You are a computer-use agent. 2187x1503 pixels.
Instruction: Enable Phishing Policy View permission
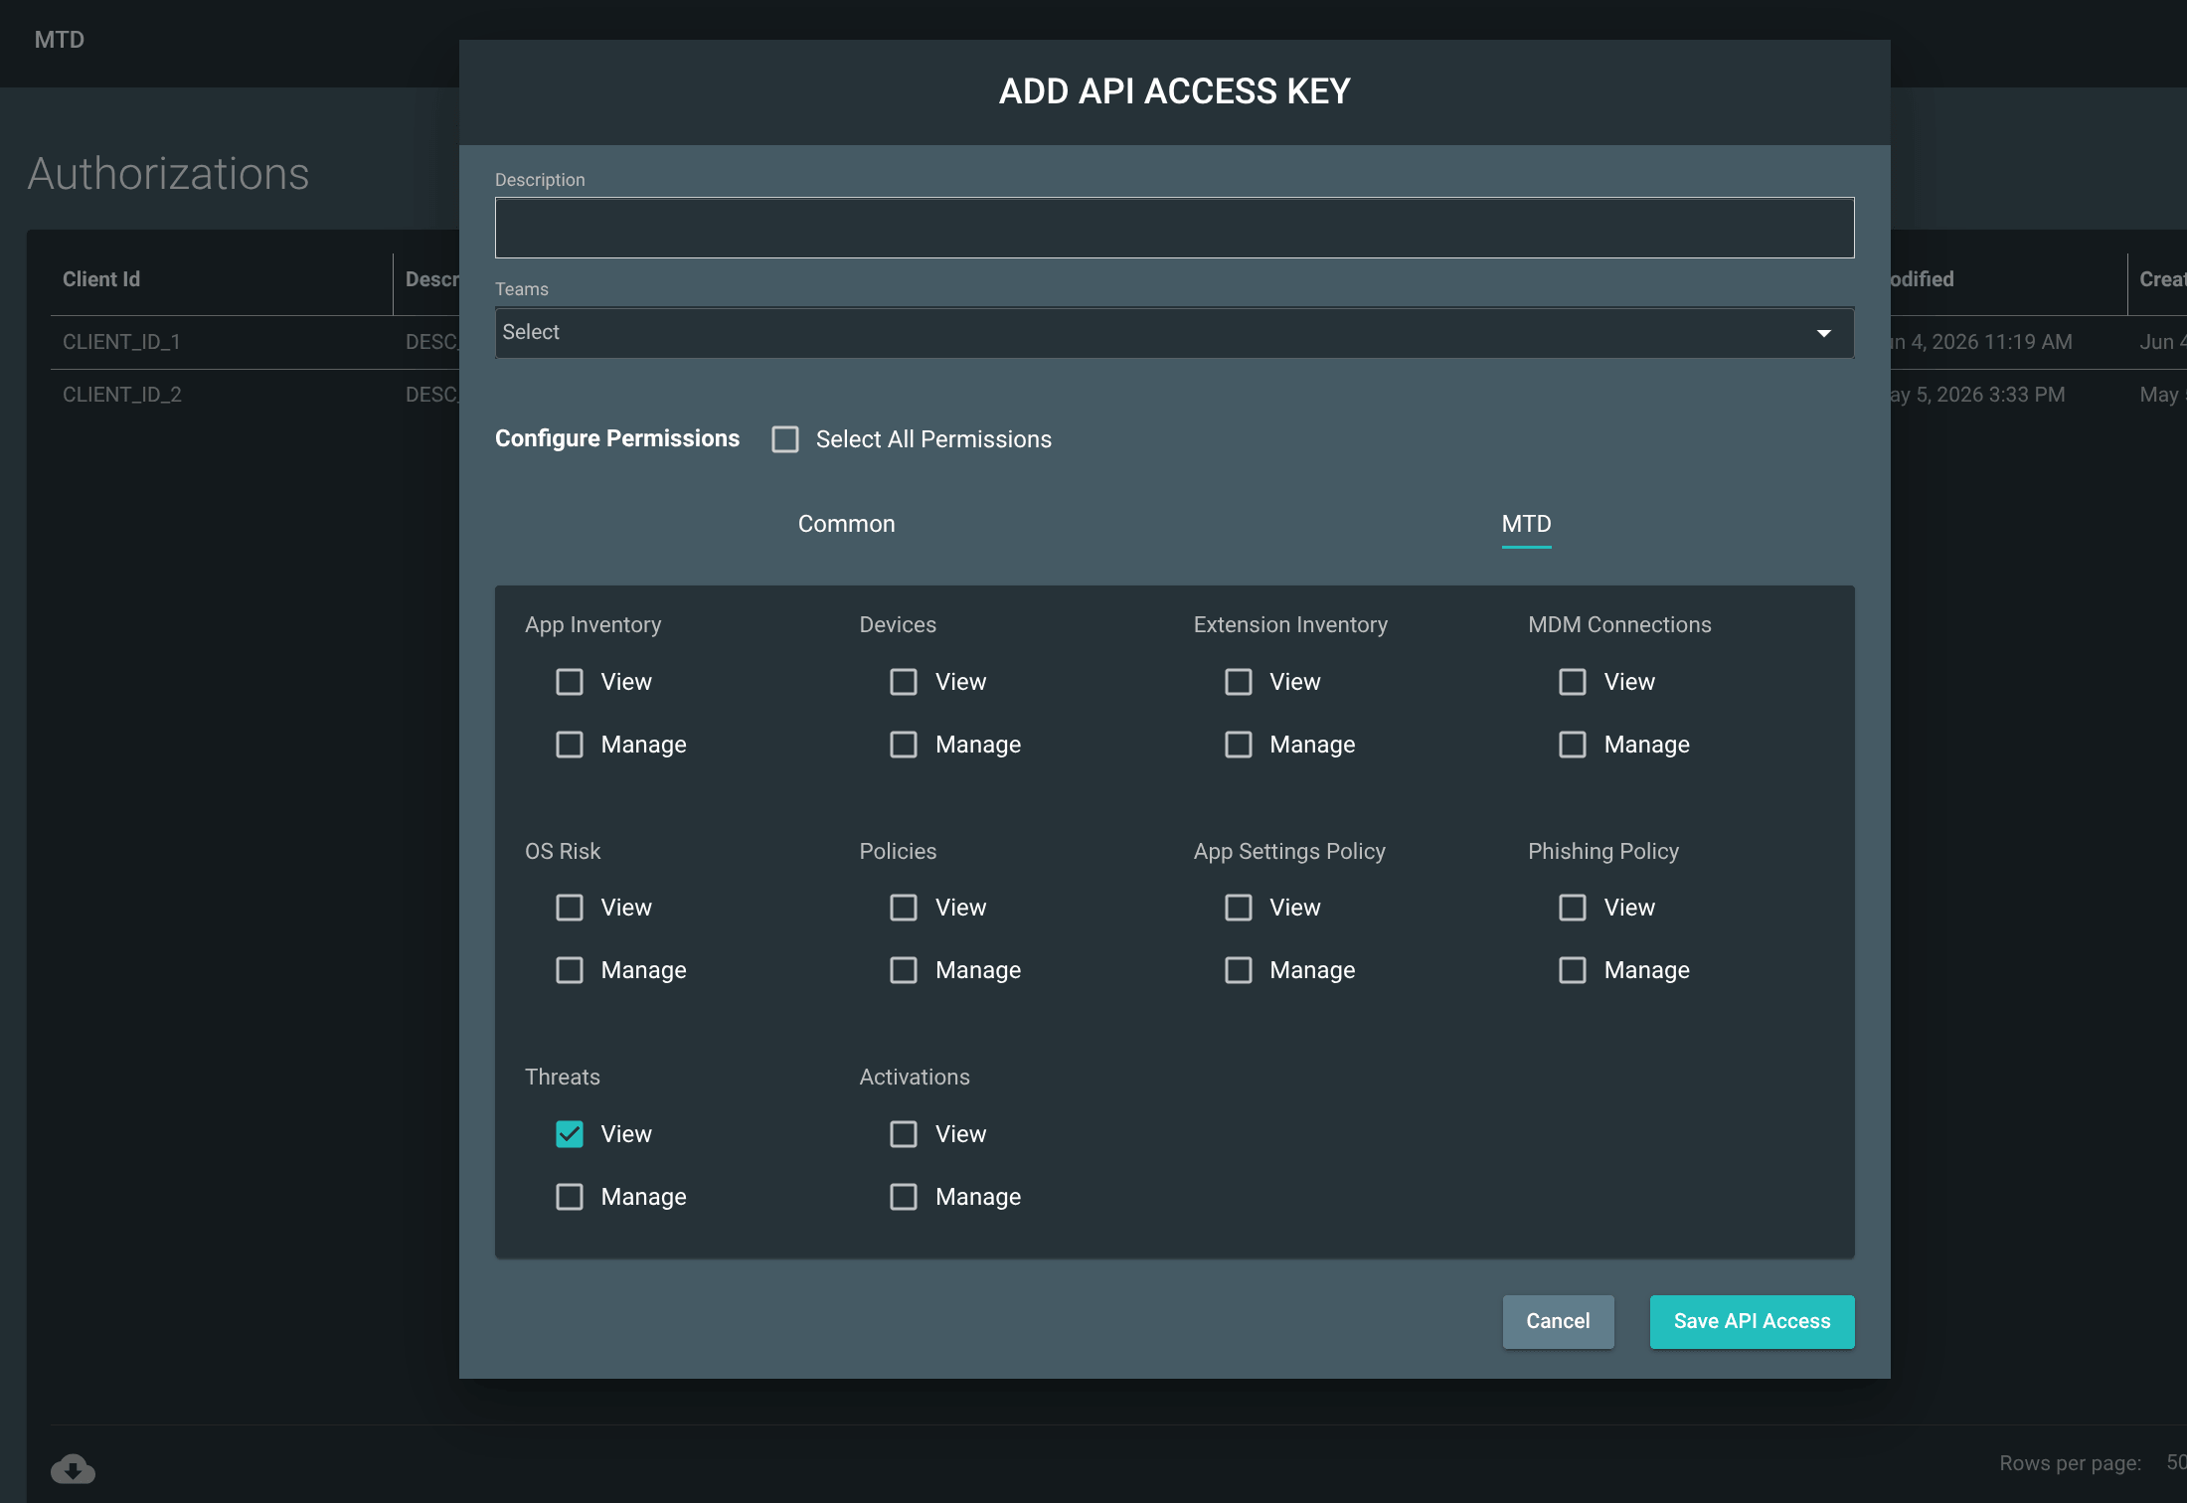tap(1573, 908)
